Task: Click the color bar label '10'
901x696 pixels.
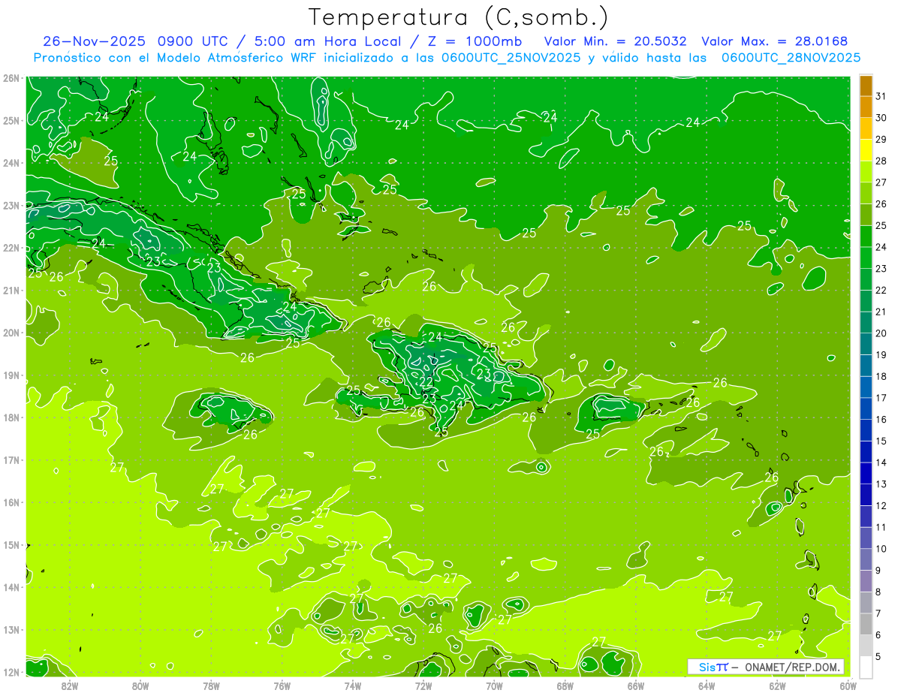Action: pyautogui.click(x=881, y=549)
